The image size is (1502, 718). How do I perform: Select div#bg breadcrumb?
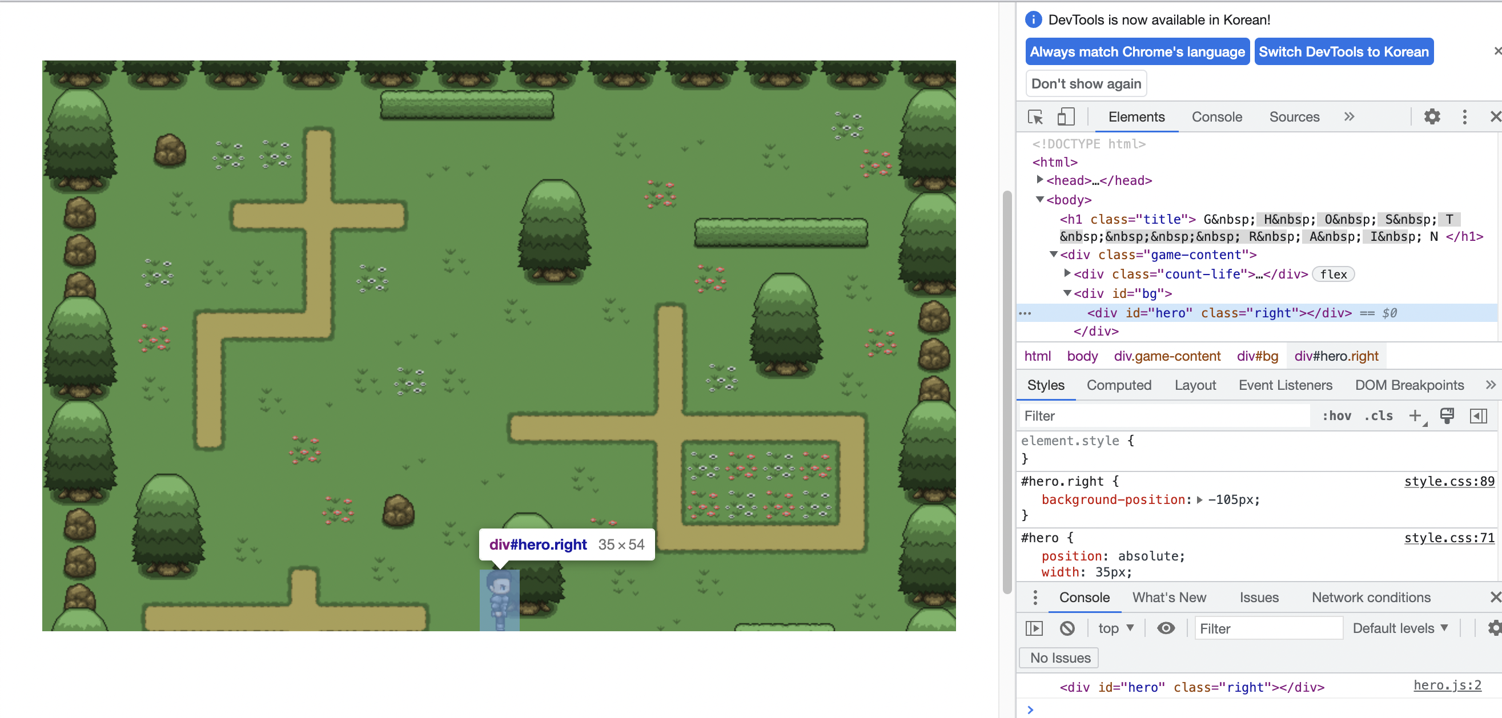point(1257,356)
